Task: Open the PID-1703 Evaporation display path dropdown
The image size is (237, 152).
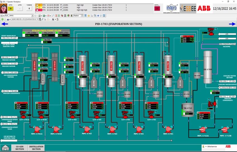Action: click(37, 19)
